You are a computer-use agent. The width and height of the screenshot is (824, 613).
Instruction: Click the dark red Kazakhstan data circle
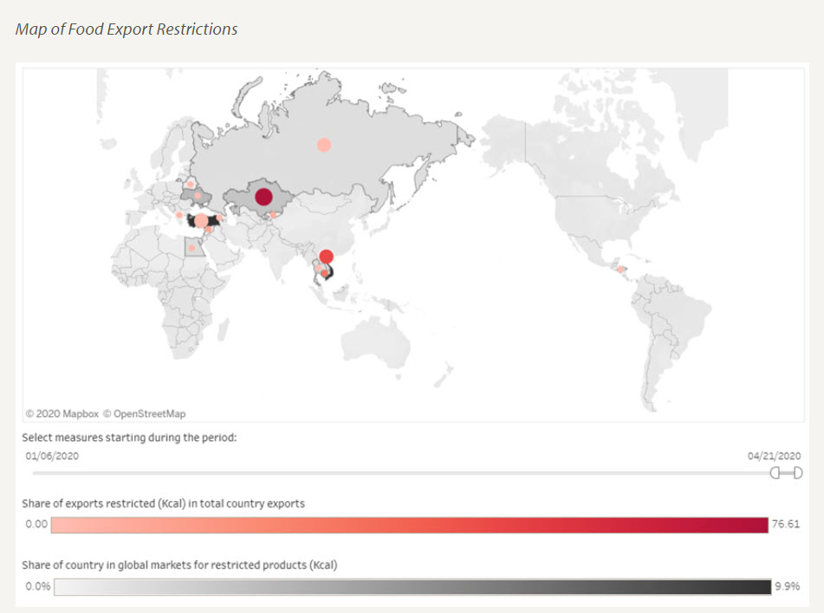click(263, 197)
